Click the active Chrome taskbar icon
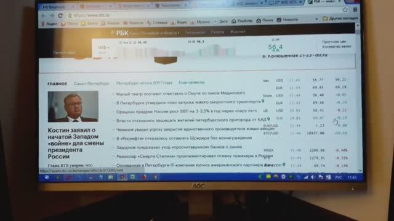This screenshot has height=221, width=394. (122, 177)
